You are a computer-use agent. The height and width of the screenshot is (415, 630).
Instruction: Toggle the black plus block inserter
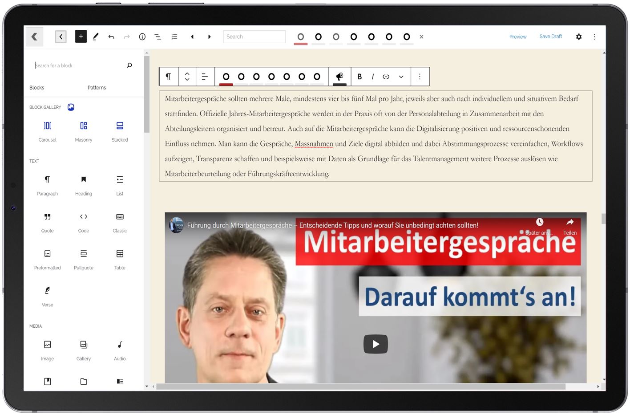[x=81, y=37]
